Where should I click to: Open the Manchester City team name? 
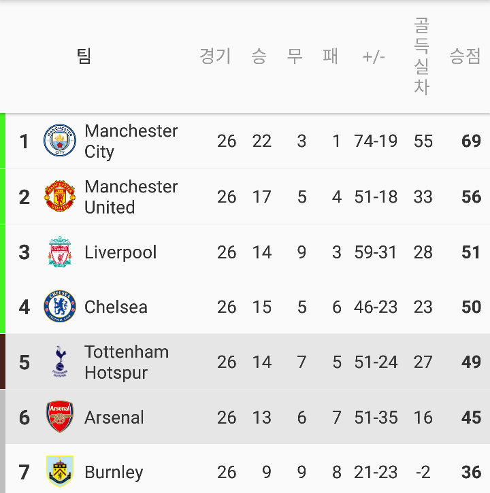coord(131,141)
